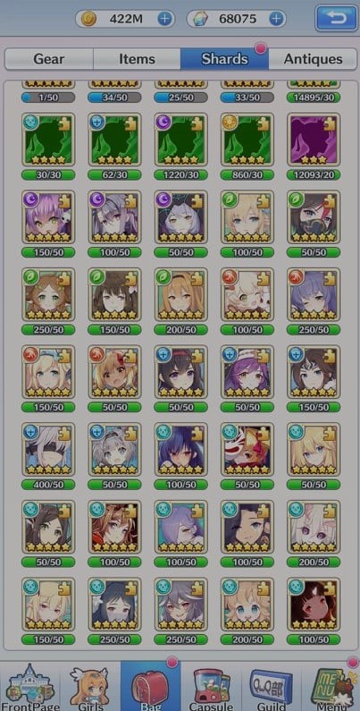The width and height of the screenshot is (360, 711).
Task: Select the fox mask shard thumbnail
Action: pyautogui.click(x=247, y=449)
